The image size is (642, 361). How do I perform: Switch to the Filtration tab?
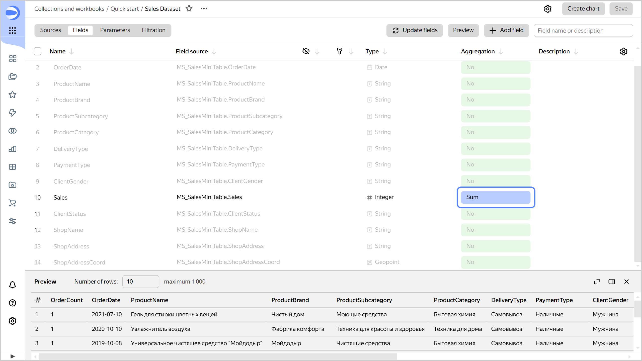(153, 30)
